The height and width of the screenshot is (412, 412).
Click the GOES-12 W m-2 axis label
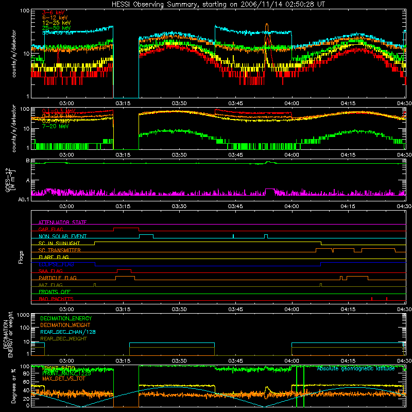(x=10, y=180)
